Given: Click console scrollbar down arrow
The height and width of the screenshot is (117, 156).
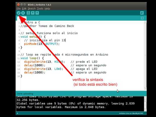Looking at the screenshot, I should pyautogui.click(x=145, y=110).
